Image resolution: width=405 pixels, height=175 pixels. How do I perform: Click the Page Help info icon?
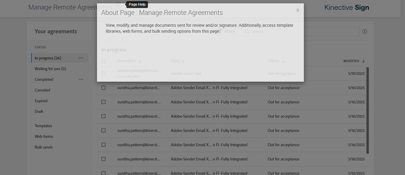coord(118,5)
